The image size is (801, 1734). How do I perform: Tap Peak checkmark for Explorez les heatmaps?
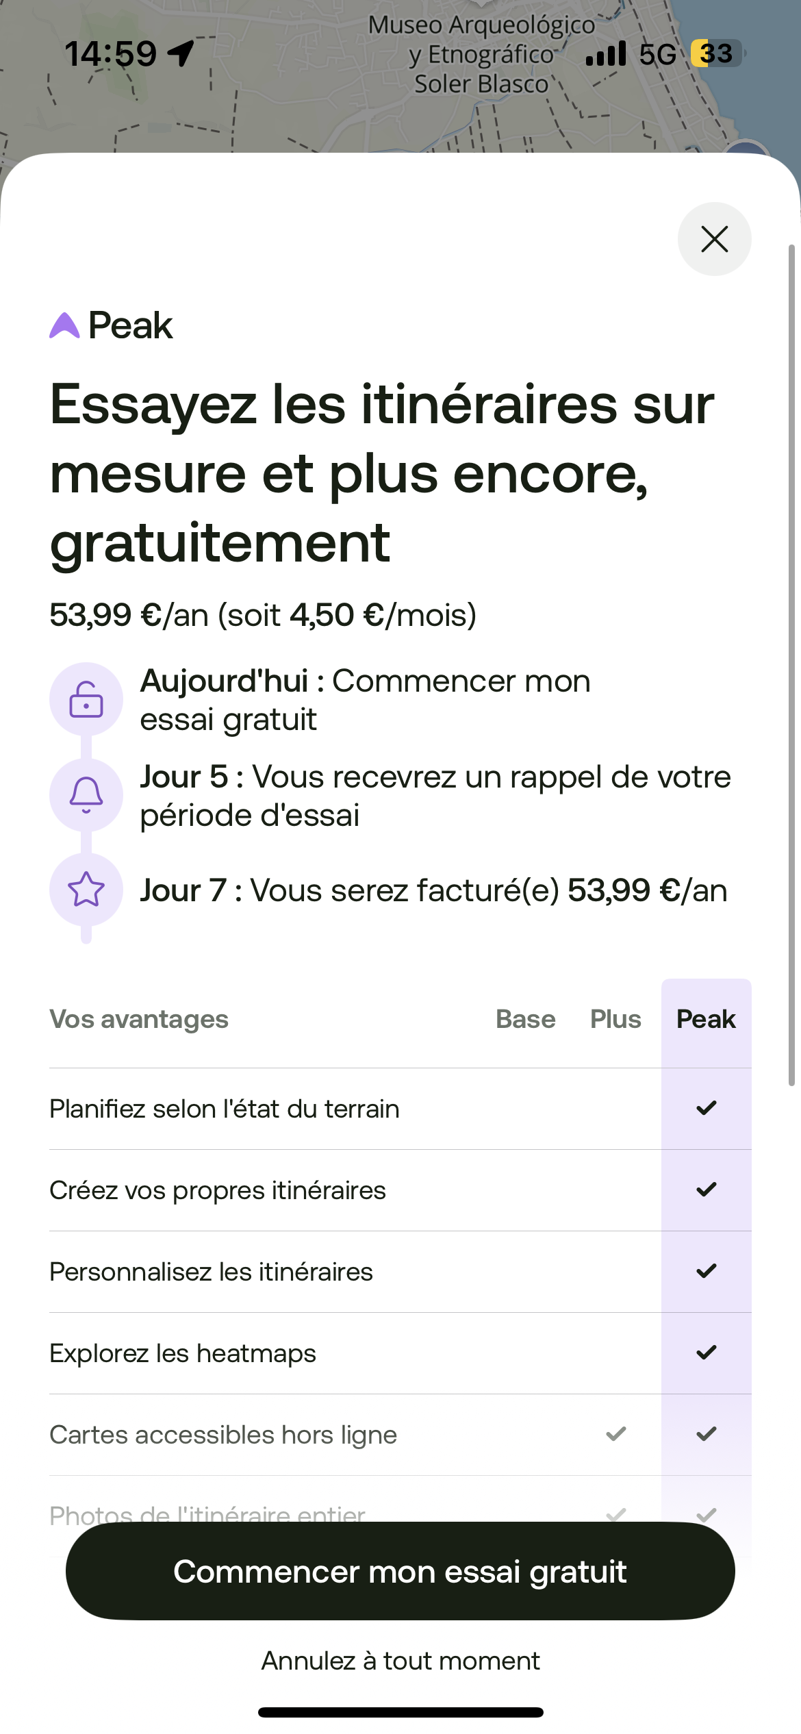tap(706, 1353)
